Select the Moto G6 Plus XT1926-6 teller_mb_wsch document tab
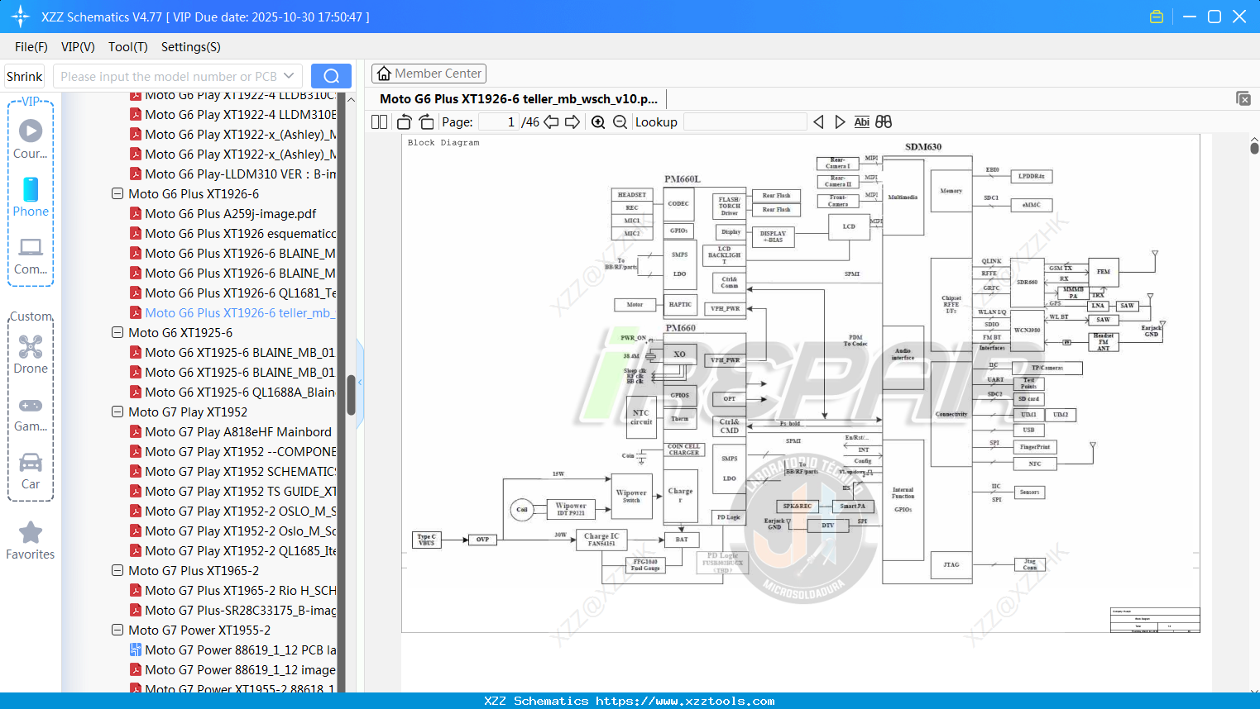Image resolution: width=1260 pixels, height=709 pixels. click(x=519, y=99)
